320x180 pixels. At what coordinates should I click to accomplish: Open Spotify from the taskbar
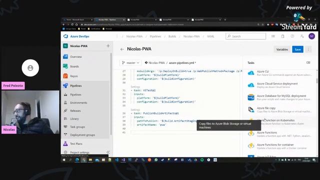click(202, 160)
